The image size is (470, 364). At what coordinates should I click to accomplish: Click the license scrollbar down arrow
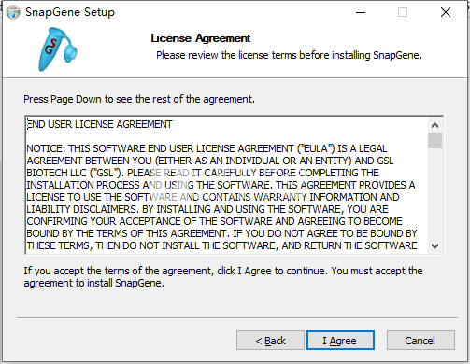coord(435,246)
